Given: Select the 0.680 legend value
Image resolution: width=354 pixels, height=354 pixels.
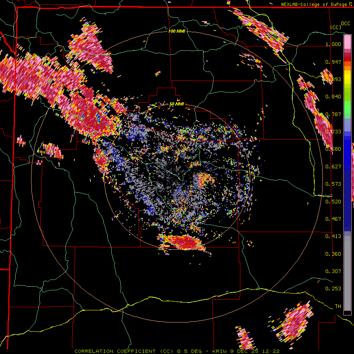Looking at the screenshot, I should click(x=333, y=149).
